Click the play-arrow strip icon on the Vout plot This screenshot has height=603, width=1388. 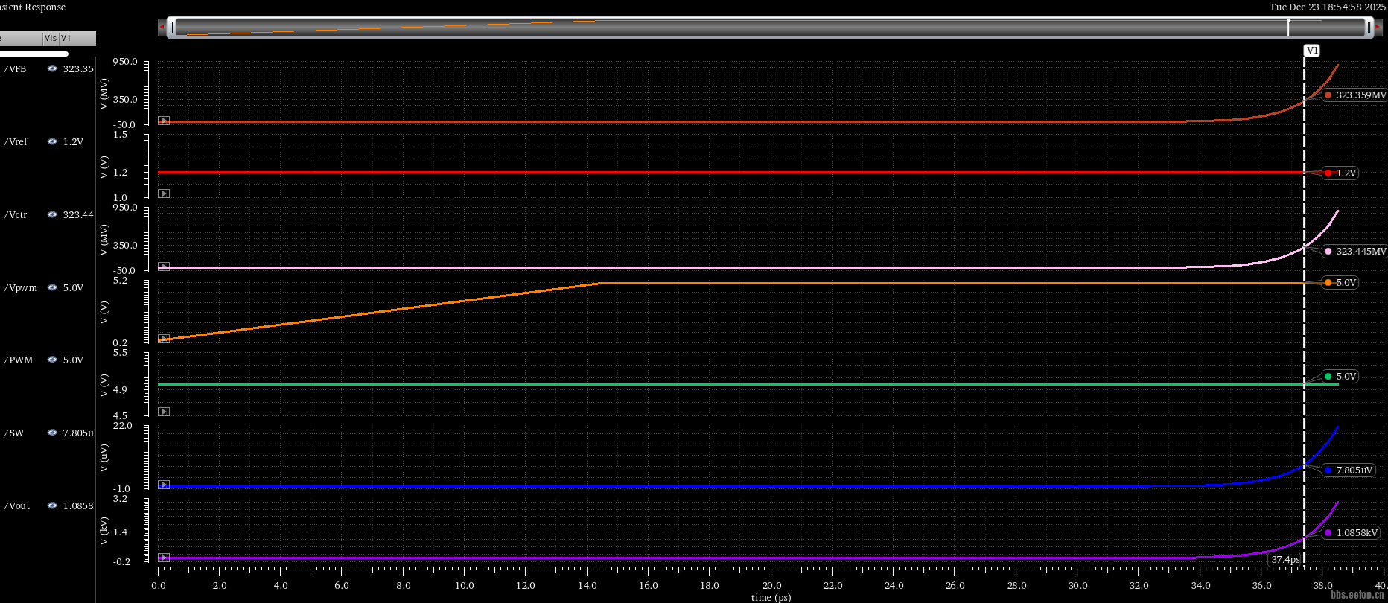click(x=164, y=558)
